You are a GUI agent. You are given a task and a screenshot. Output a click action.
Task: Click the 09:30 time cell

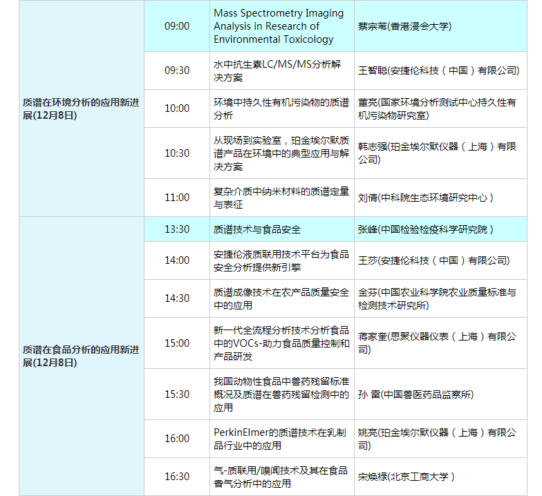[x=177, y=70]
